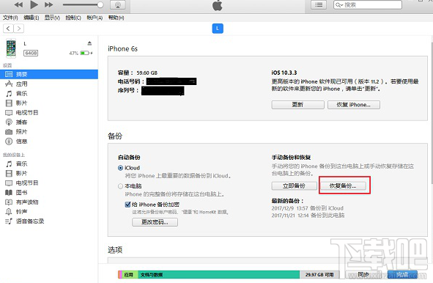Open the 编辑 menu
The width and height of the screenshot is (433, 283).
click(x=32, y=18)
